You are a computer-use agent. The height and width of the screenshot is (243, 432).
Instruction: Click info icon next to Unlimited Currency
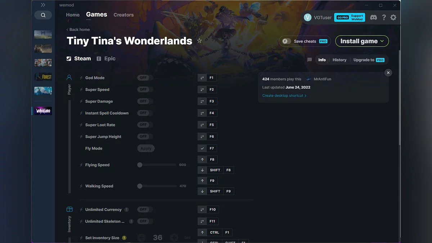126,210
